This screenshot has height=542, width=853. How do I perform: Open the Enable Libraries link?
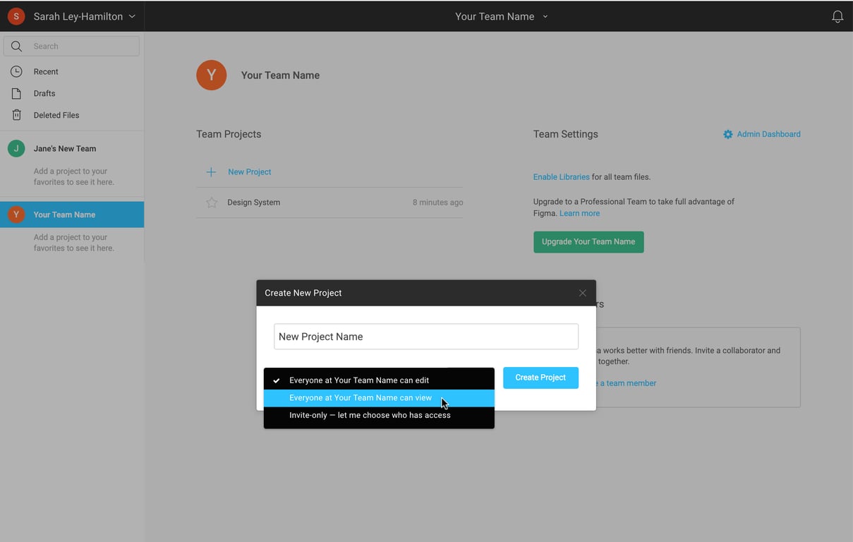[561, 177]
